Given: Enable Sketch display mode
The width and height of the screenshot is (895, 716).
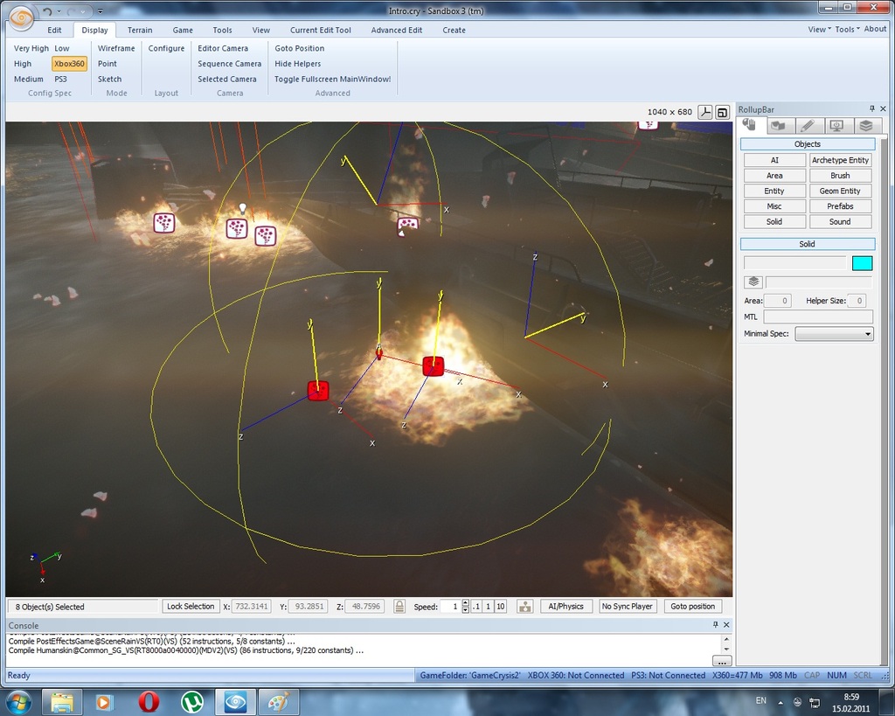Looking at the screenshot, I should point(109,80).
